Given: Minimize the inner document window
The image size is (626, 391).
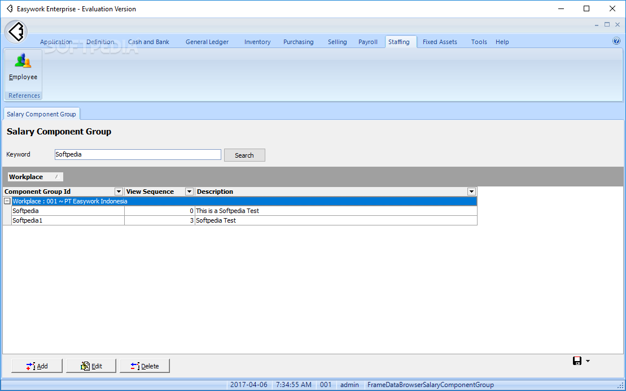Looking at the screenshot, I should click(x=597, y=24).
